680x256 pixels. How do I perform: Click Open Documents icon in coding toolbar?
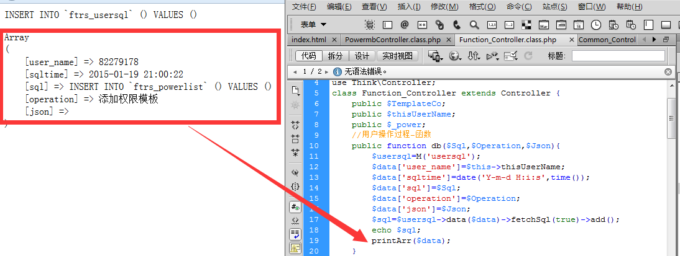point(295,90)
